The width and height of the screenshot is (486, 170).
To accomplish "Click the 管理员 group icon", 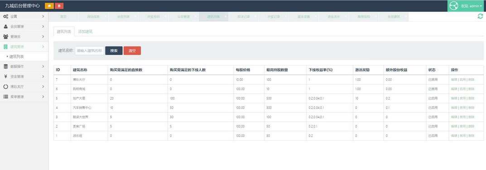I will pos(5,37).
